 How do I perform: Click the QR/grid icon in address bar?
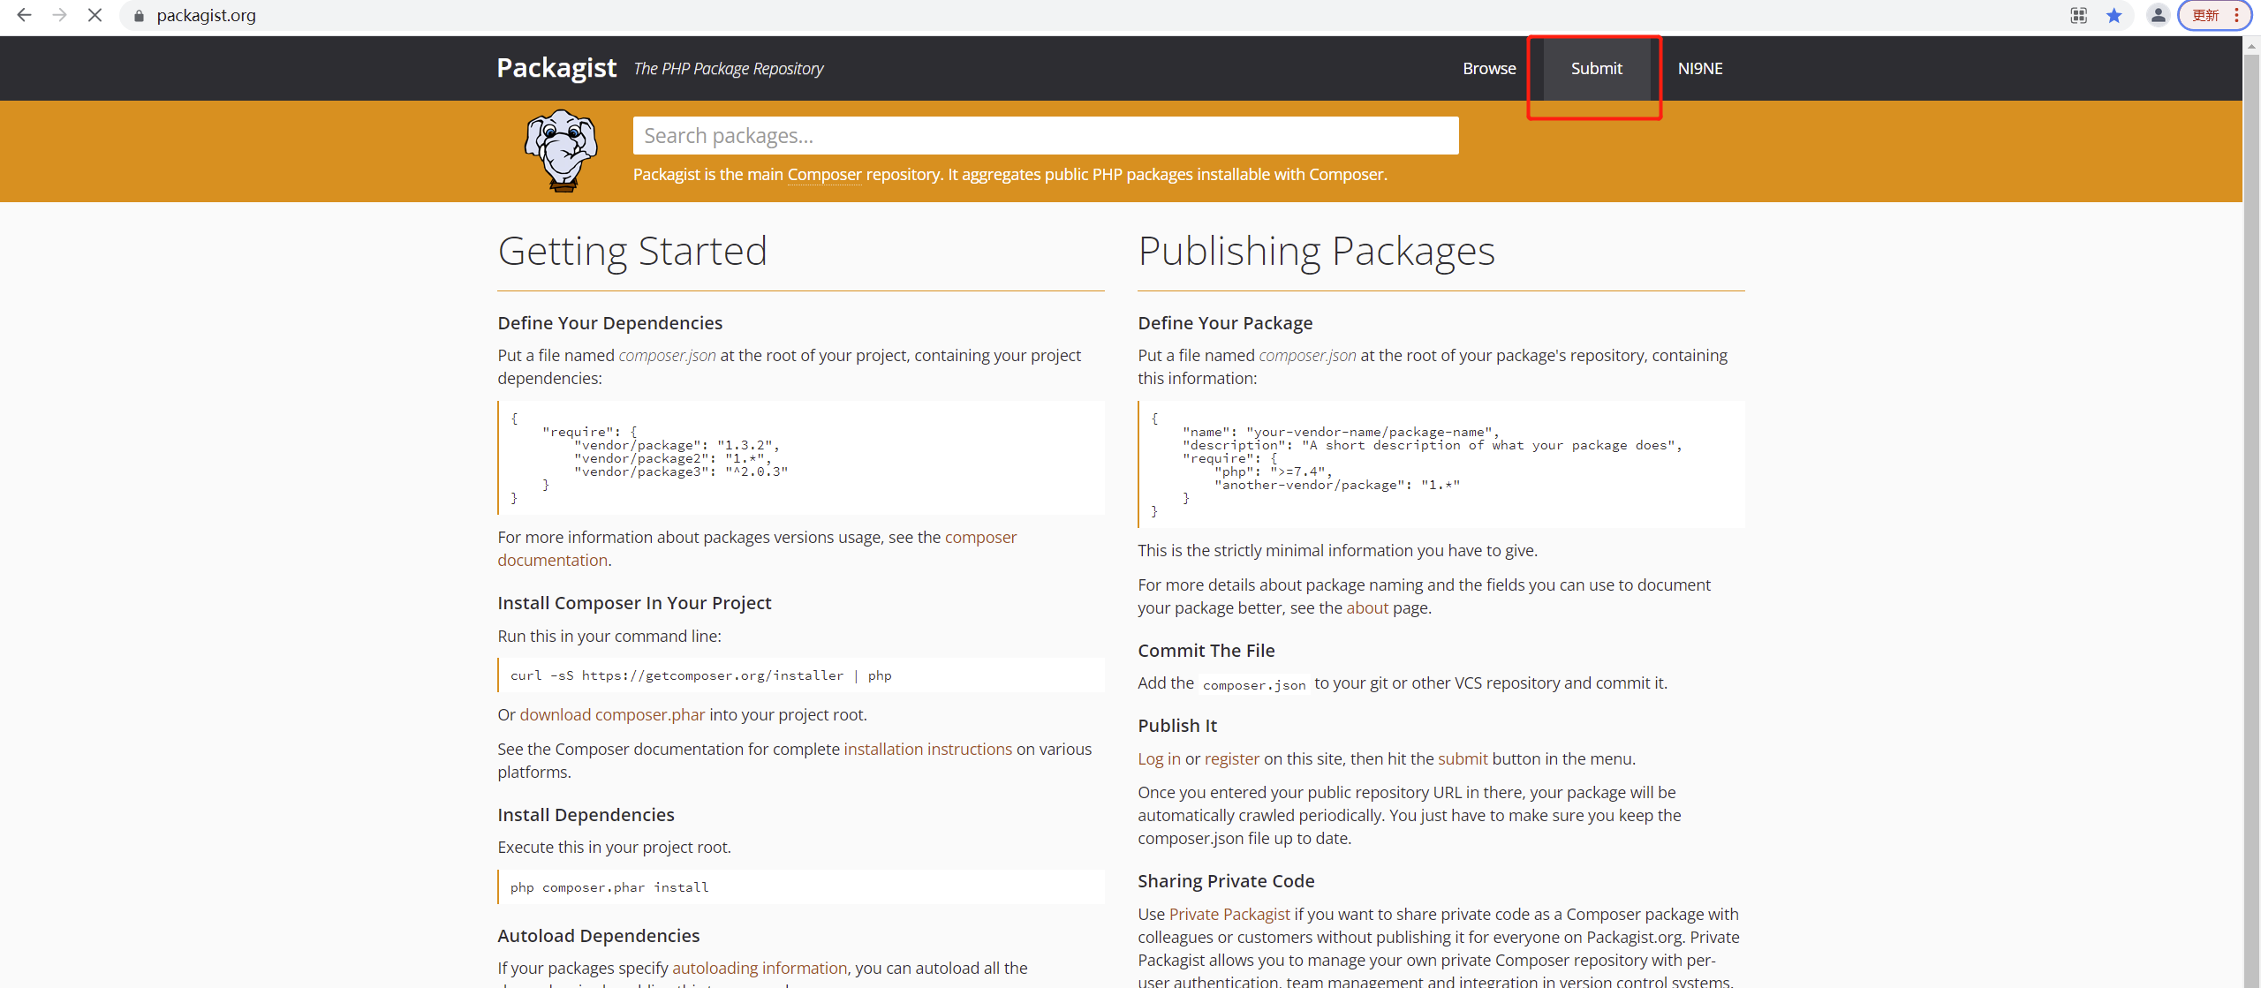[x=2078, y=15]
